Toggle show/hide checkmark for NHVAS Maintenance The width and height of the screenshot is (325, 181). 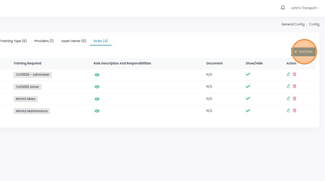coord(248,111)
